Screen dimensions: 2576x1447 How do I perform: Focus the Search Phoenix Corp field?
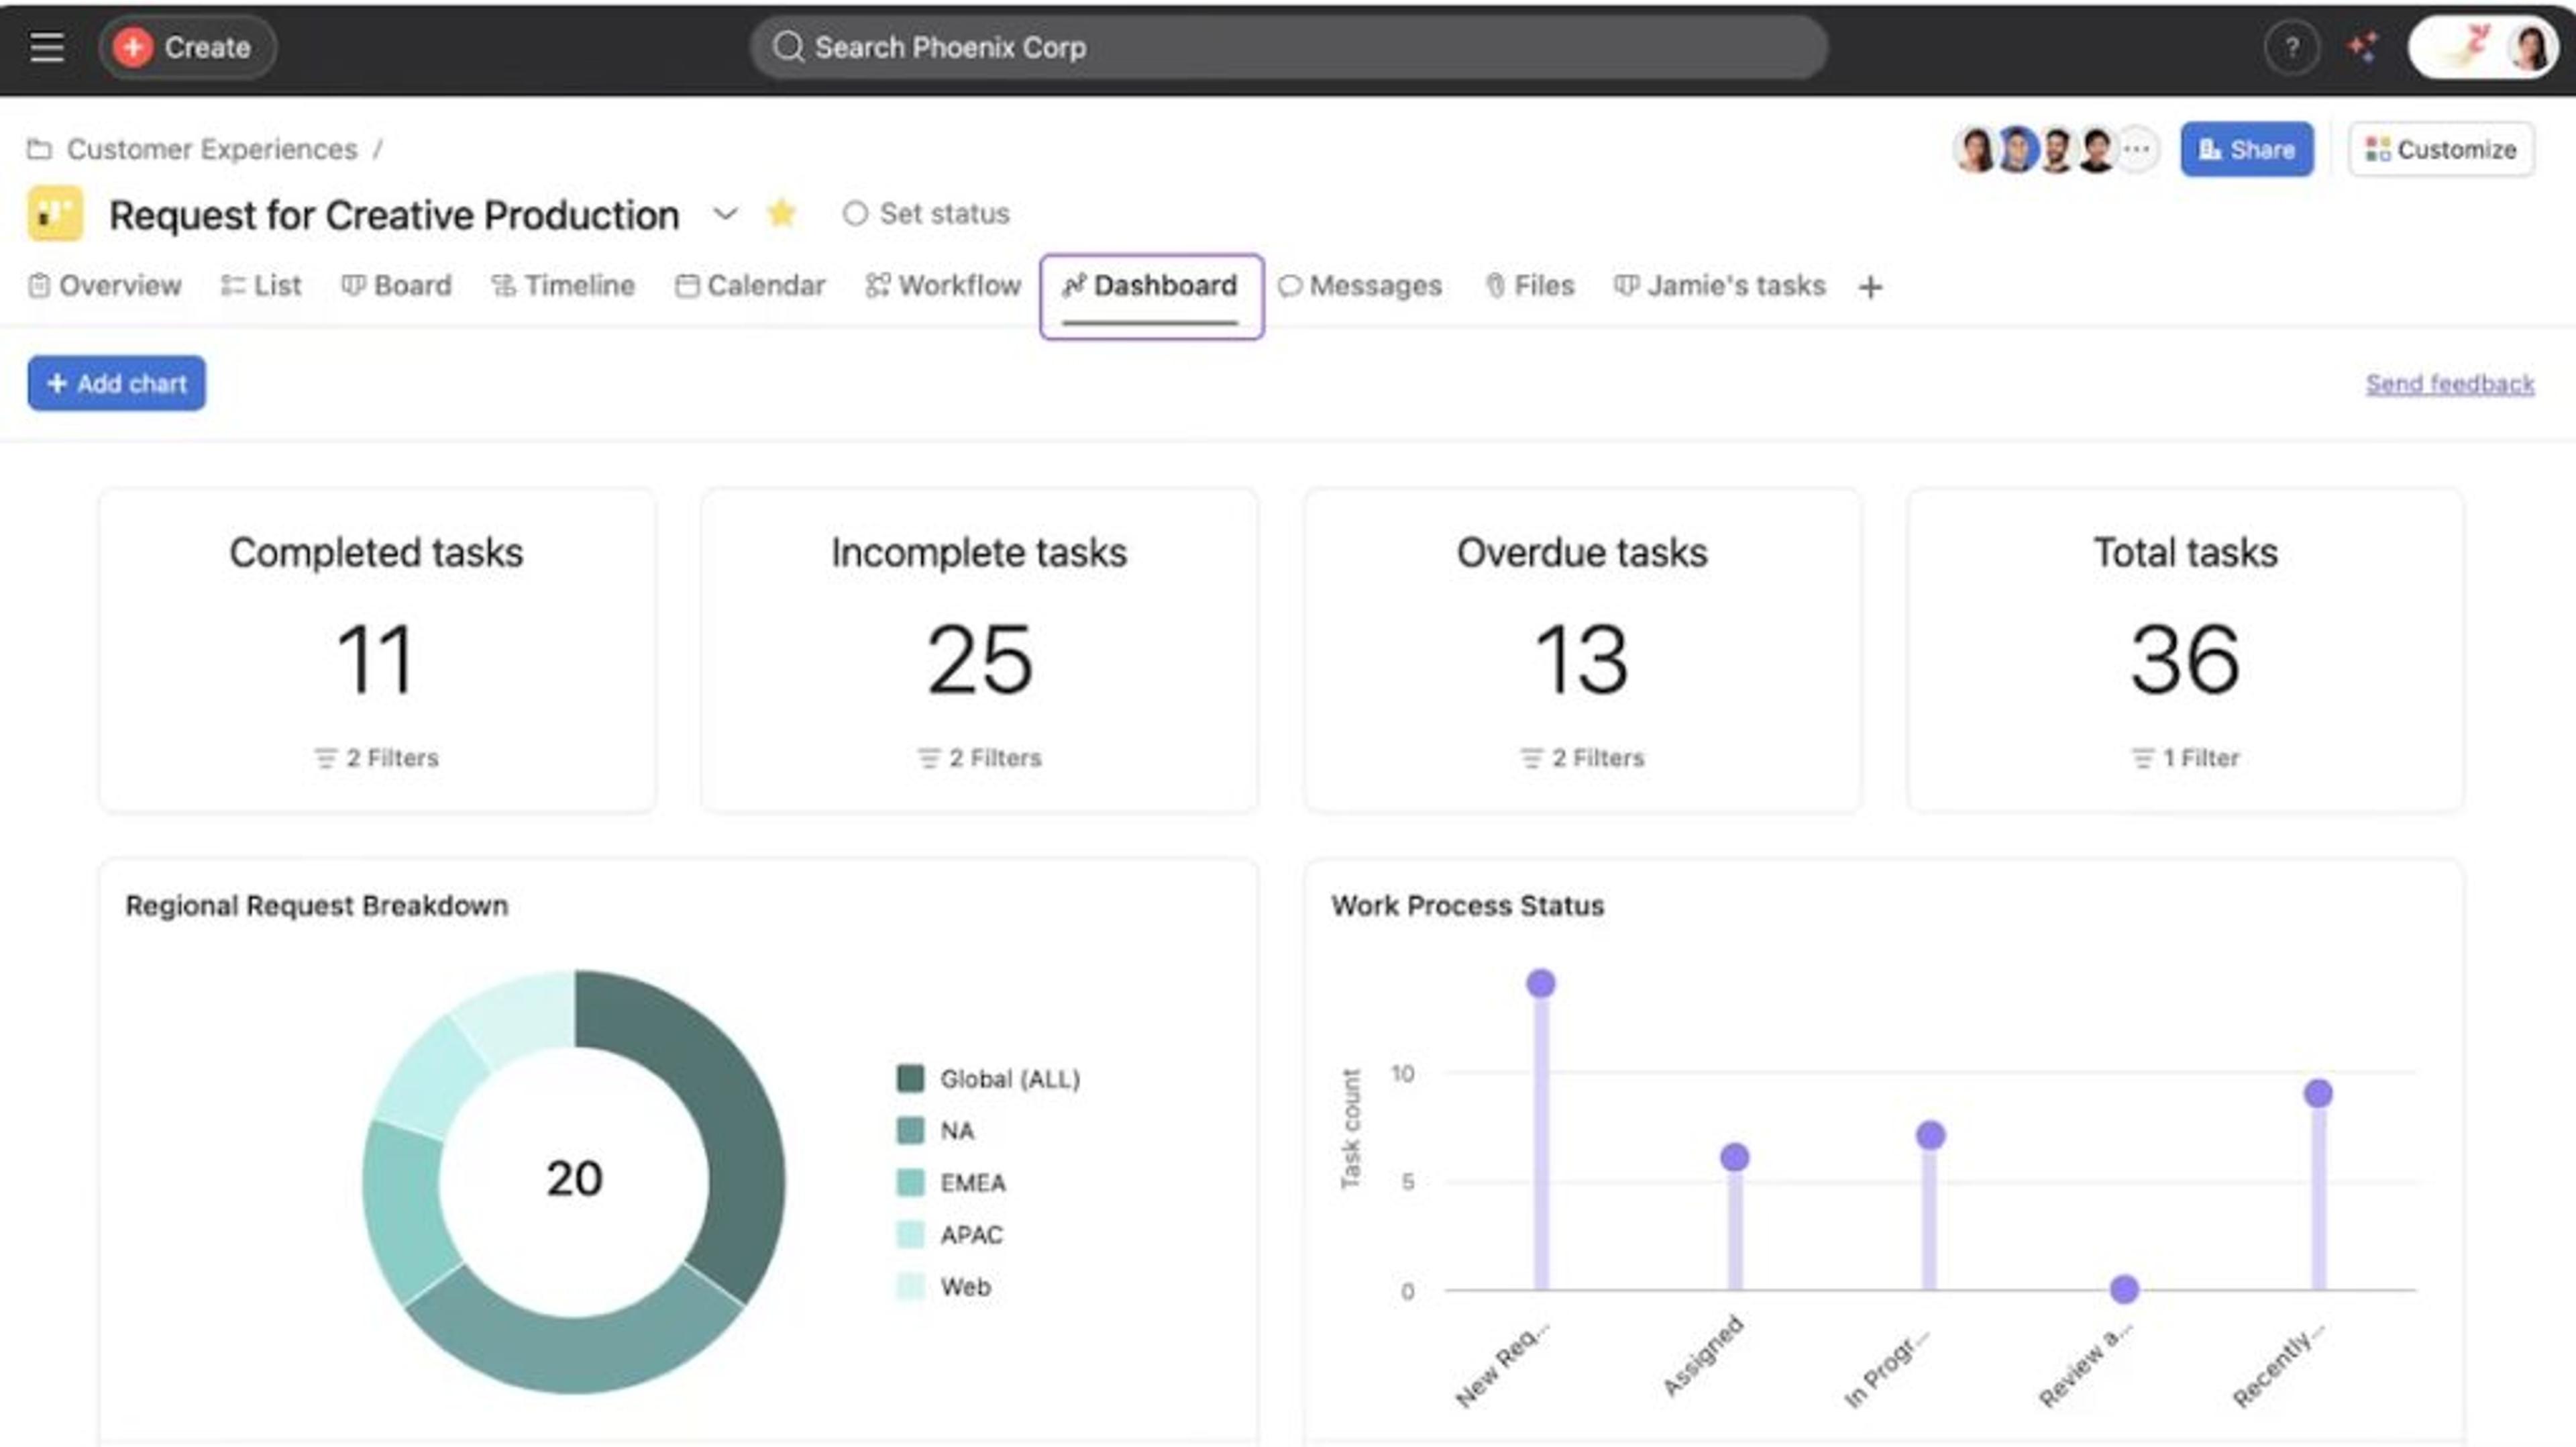click(1288, 47)
